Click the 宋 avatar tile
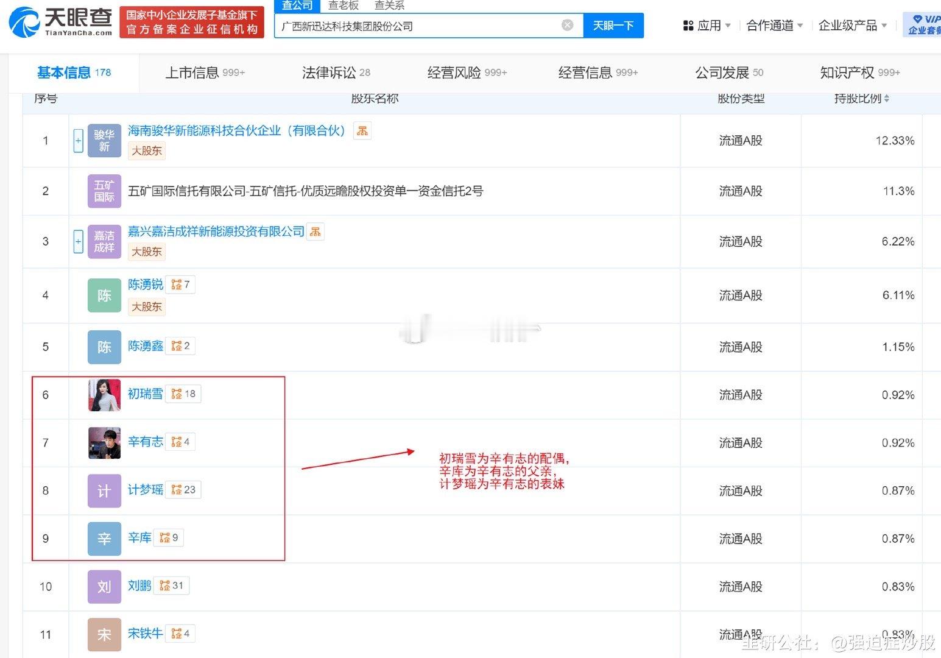Image resolution: width=941 pixels, height=658 pixels. point(104,635)
